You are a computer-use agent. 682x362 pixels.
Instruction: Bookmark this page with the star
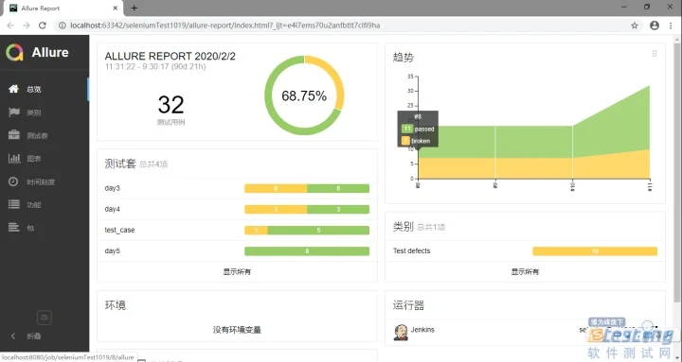pos(635,26)
